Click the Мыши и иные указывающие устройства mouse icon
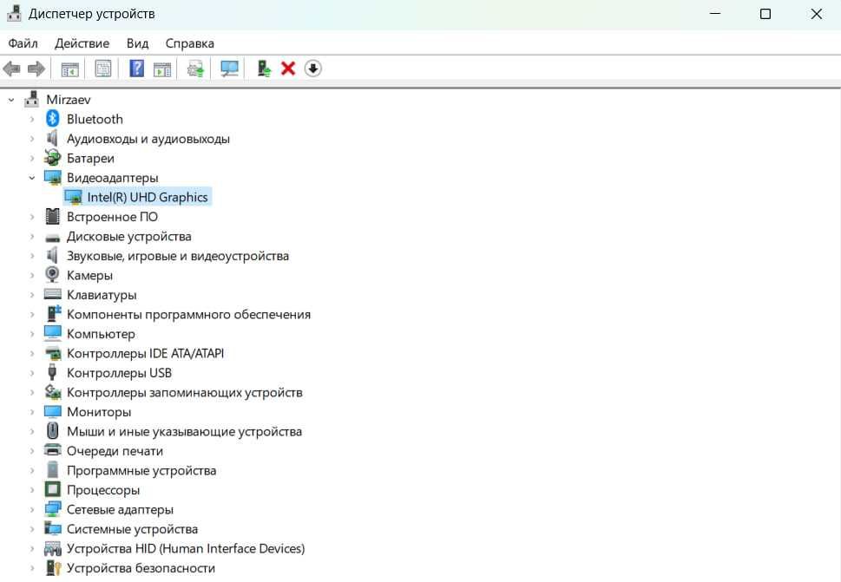The image size is (841, 582). pyautogui.click(x=53, y=430)
